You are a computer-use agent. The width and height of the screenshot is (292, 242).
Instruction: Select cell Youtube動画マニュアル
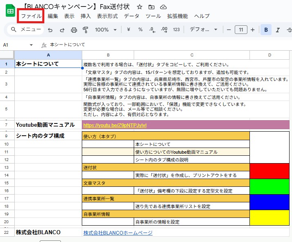(x=48, y=125)
